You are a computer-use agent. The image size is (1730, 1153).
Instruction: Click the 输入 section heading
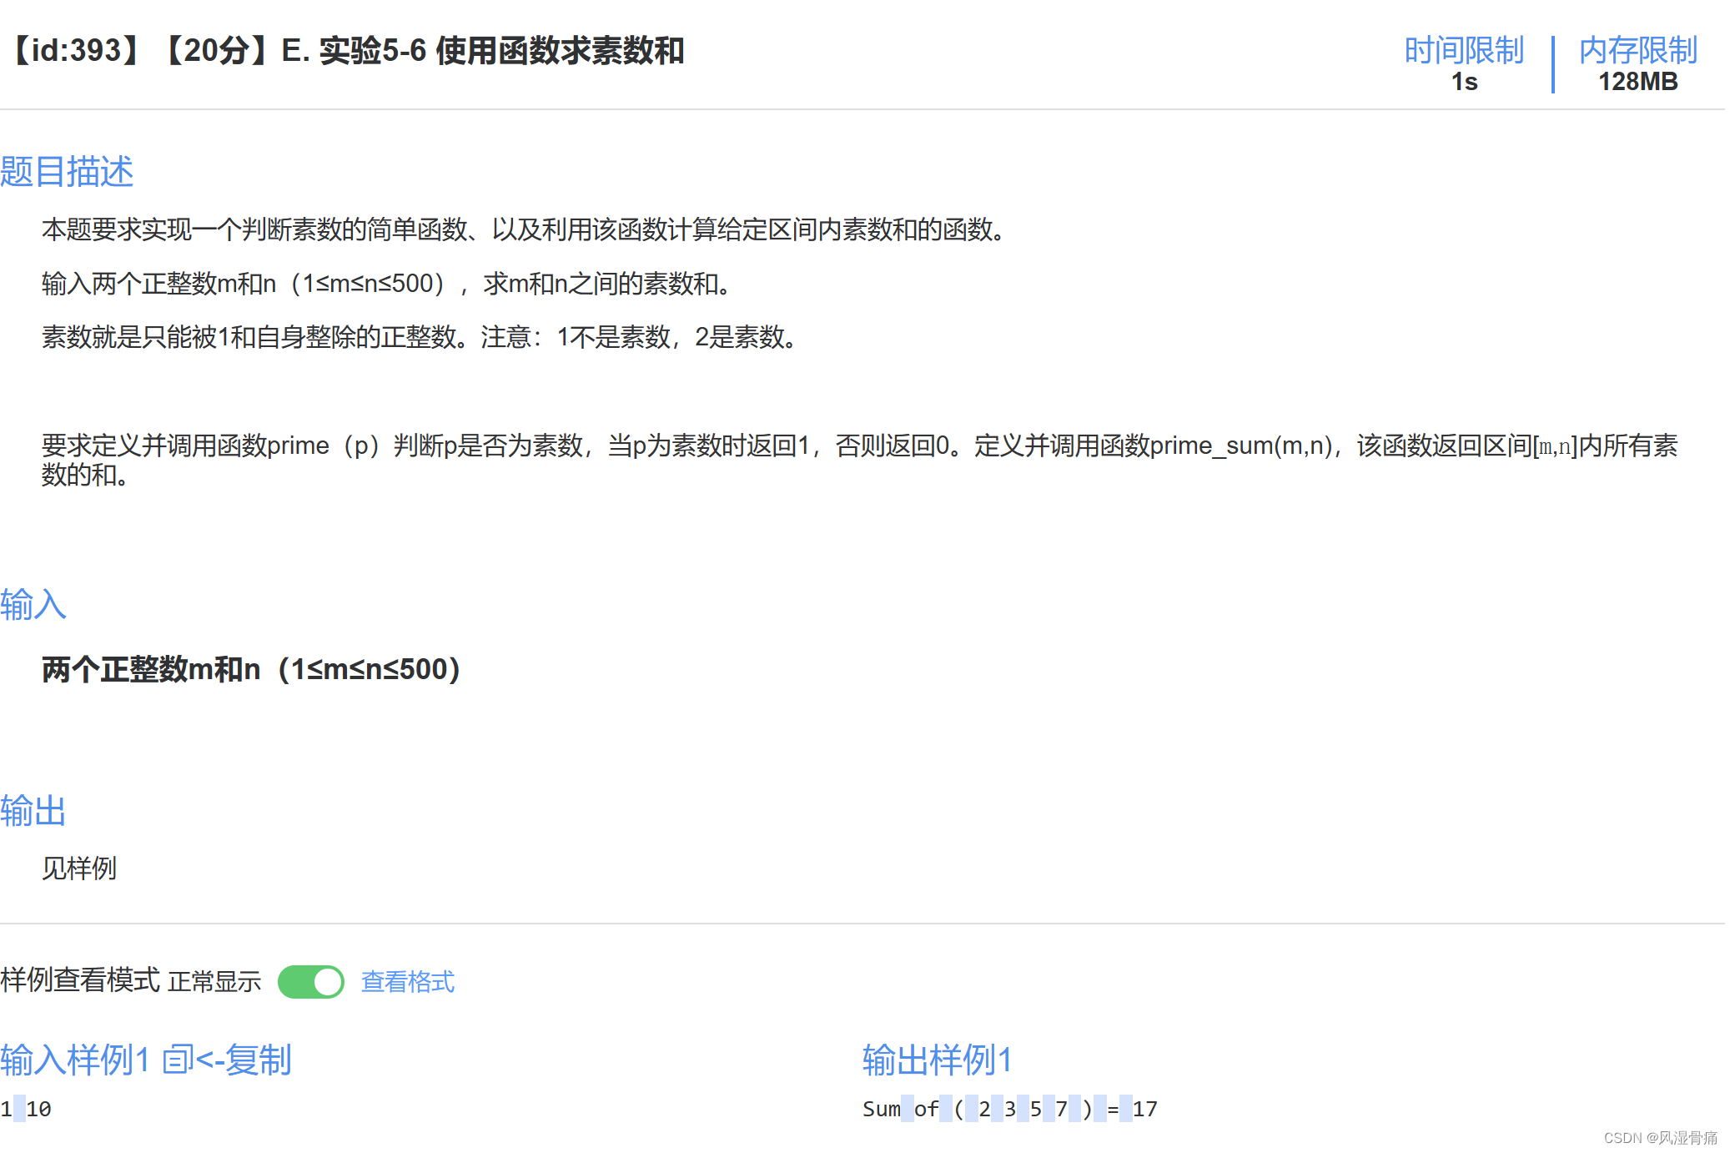33,604
